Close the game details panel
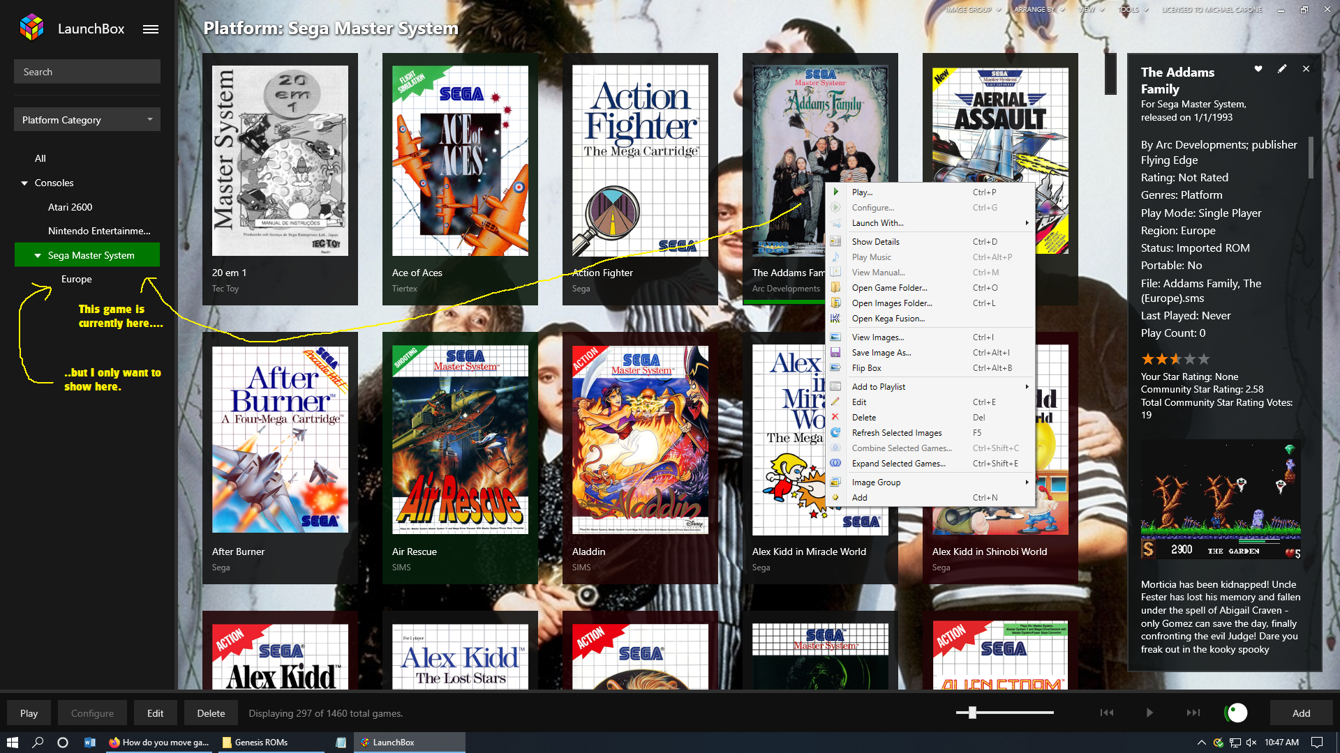Viewport: 1340px width, 753px height. [x=1306, y=69]
